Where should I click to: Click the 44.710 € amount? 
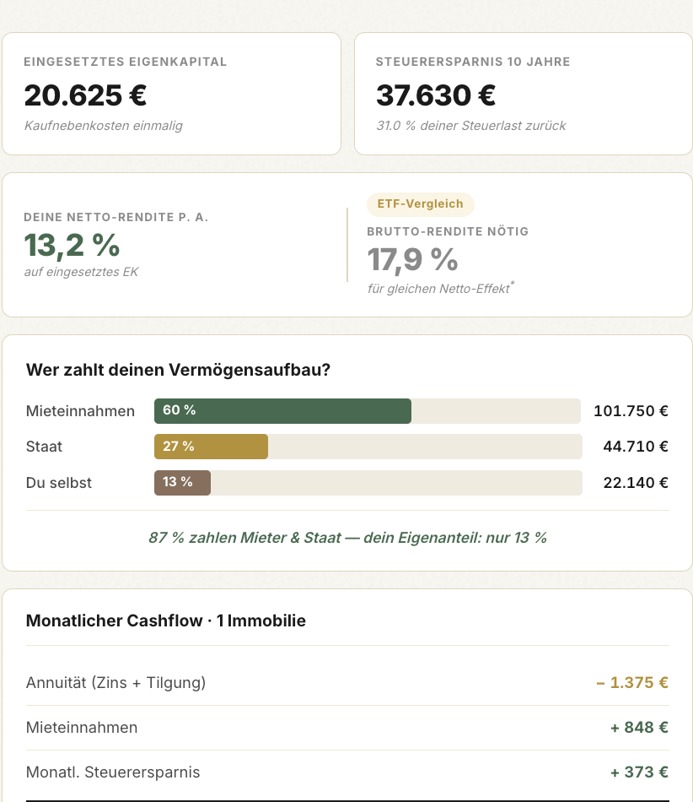click(636, 447)
